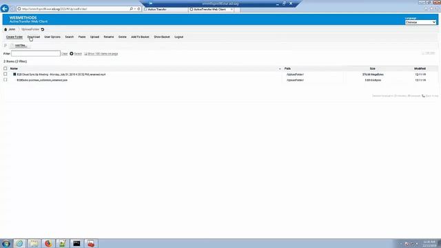Log out via the Logout item
The image size is (441, 248).
coord(179,37)
